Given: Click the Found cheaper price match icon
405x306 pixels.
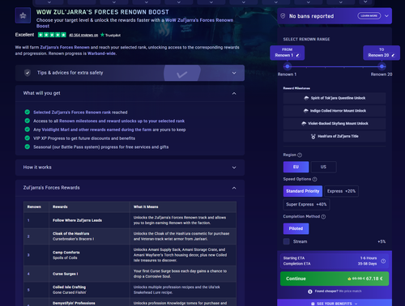Looking at the screenshot, I should 310,291.
